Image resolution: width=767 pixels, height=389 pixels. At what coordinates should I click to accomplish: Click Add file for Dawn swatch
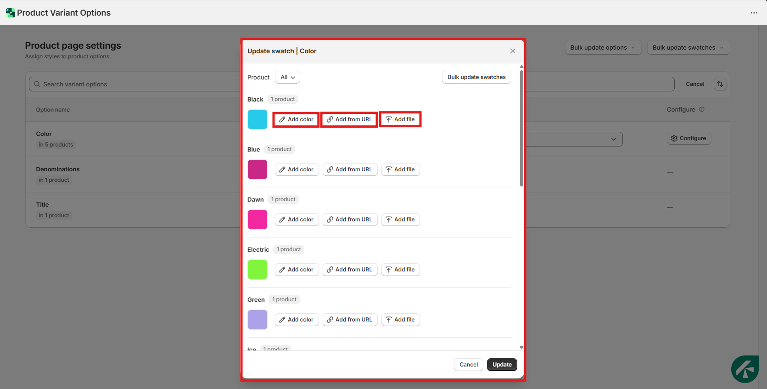click(400, 220)
